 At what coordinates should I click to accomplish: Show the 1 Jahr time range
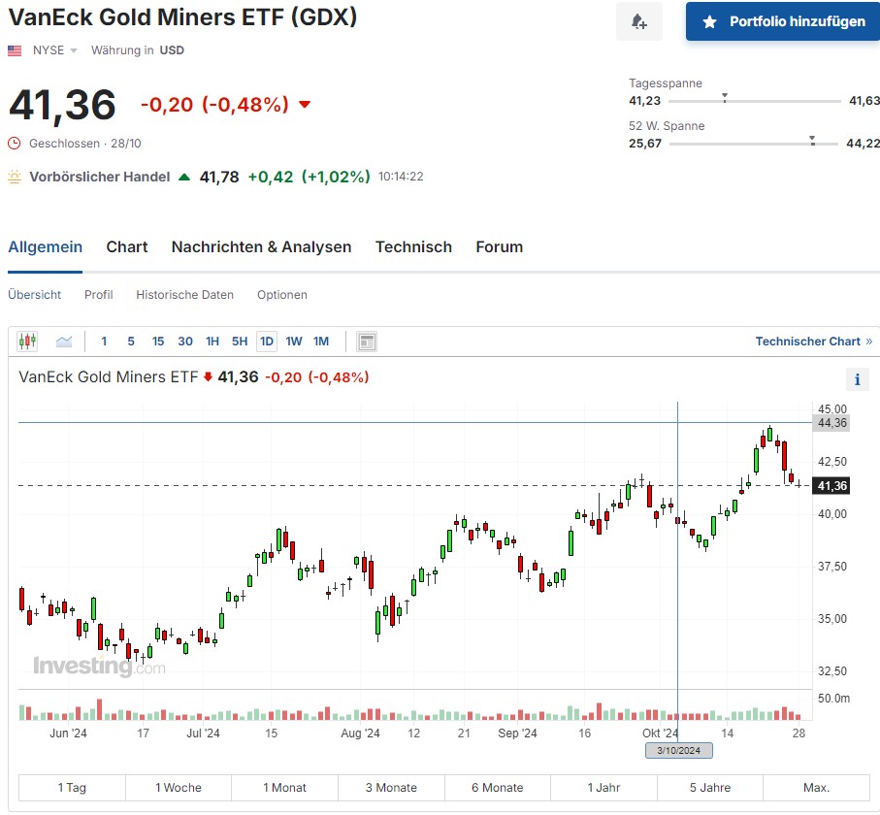(x=603, y=788)
